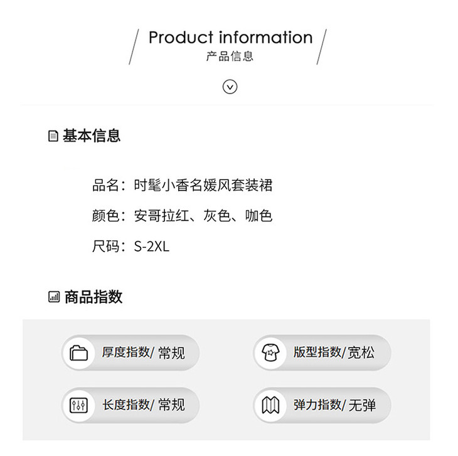Click the sliders icon for 长度指数
Viewport: 458px width, 456px height.
click(78, 405)
